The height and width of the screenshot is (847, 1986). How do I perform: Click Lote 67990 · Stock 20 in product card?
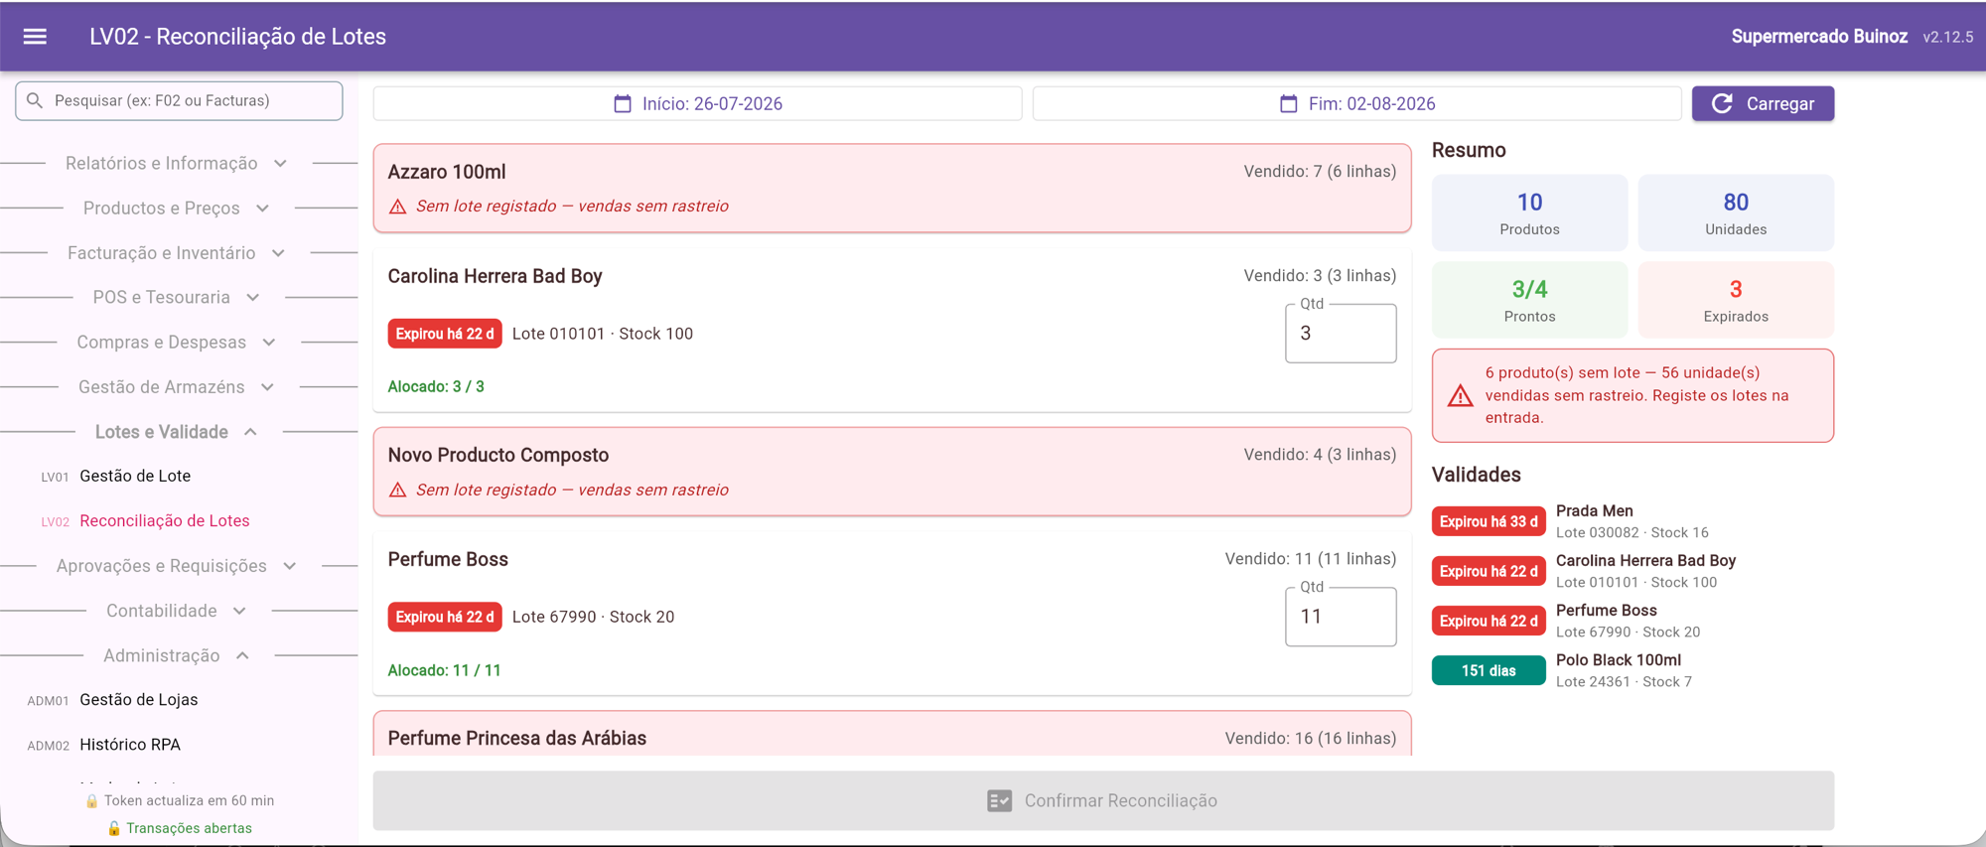[x=594, y=617]
